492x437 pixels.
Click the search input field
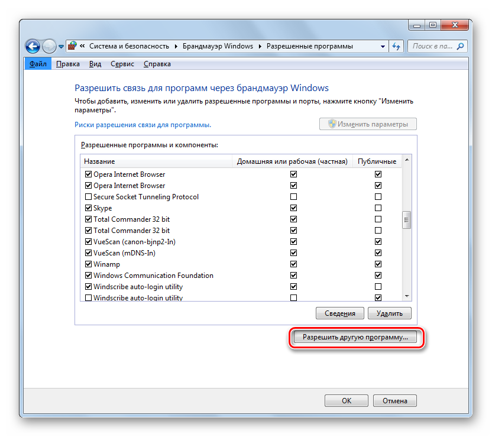pos(432,46)
